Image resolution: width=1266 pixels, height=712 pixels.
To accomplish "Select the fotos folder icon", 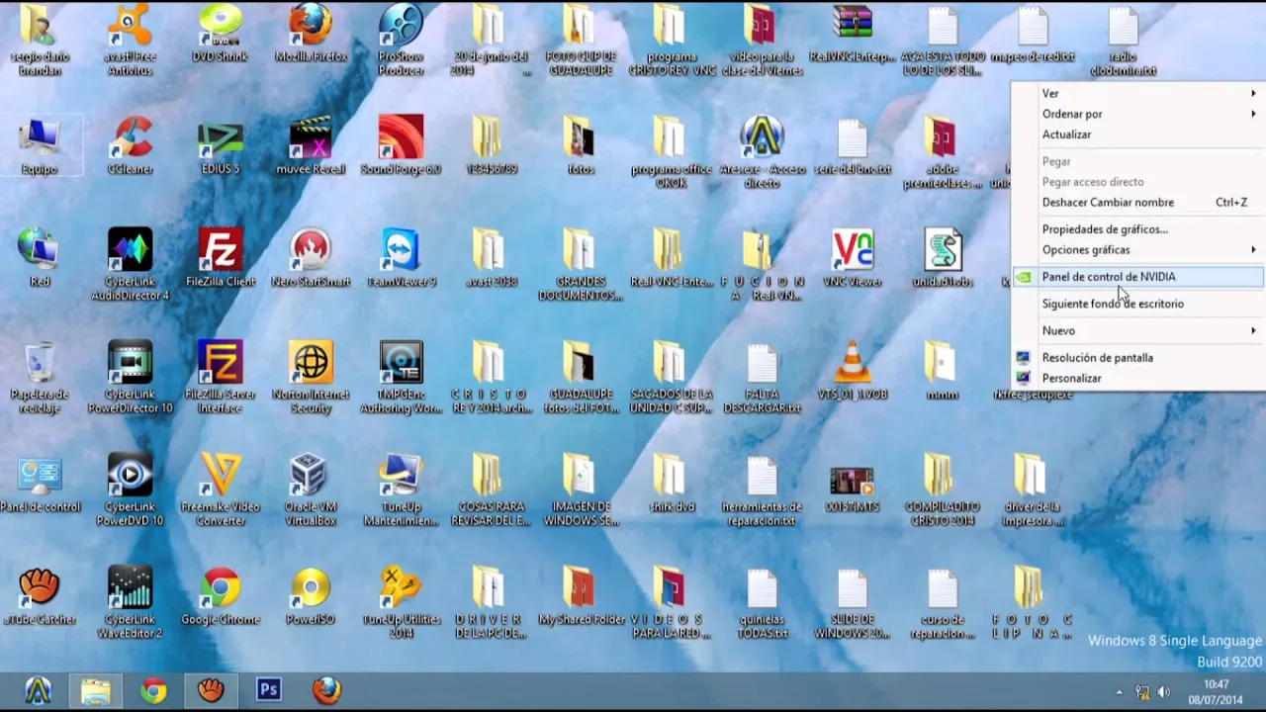I will pyautogui.click(x=582, y=145).
